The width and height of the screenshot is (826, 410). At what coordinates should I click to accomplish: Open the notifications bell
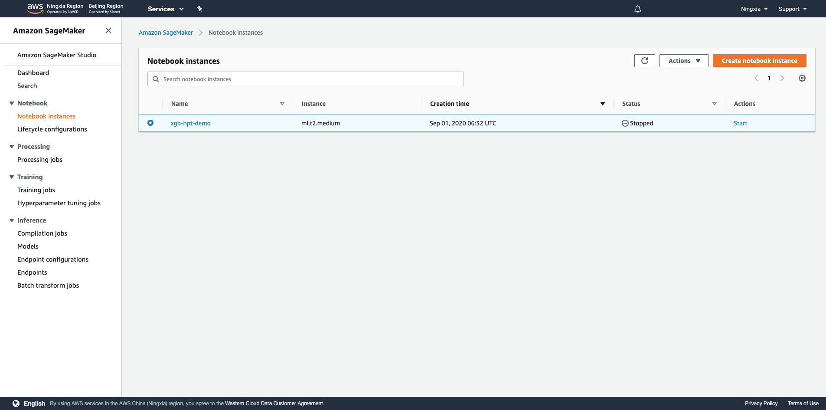tap(638, 9)
